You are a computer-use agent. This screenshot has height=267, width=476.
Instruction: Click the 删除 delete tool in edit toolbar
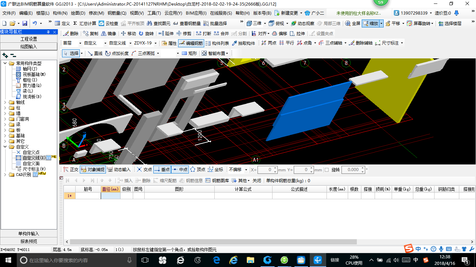[x=71, y=33]
